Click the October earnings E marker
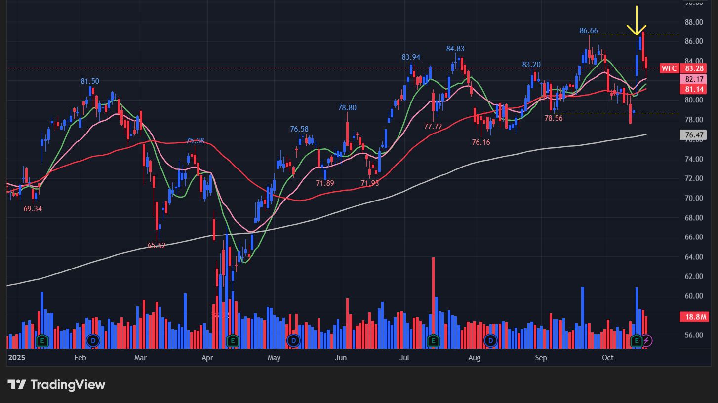Viewport: 718px width, 403px height. point(637,340)
